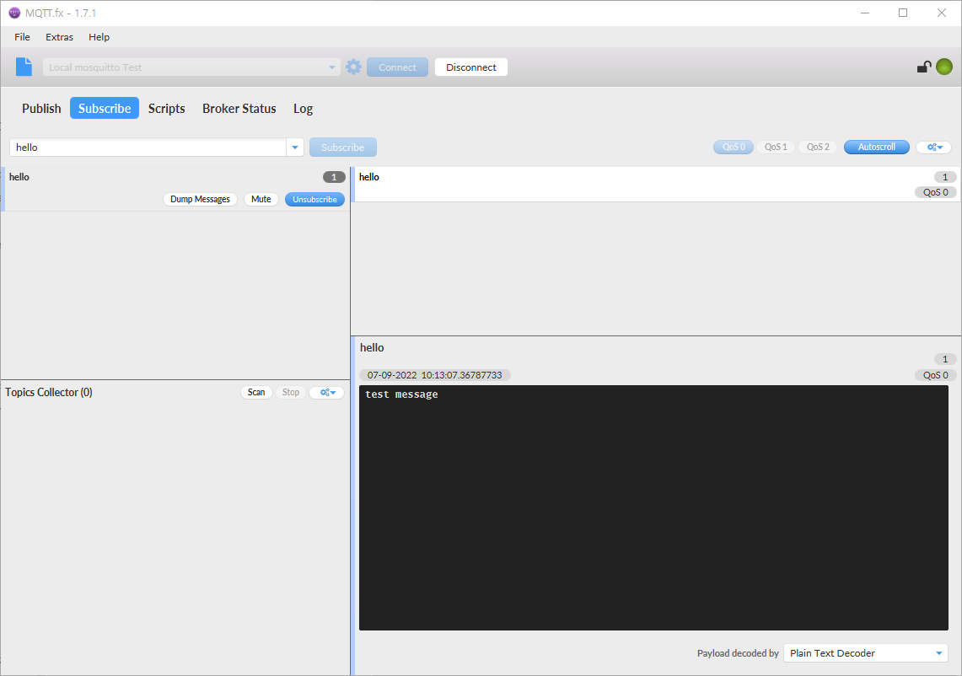Switch to the Log tab
Viewport: 962px width, 676px height.
click(x=303, y=109)
